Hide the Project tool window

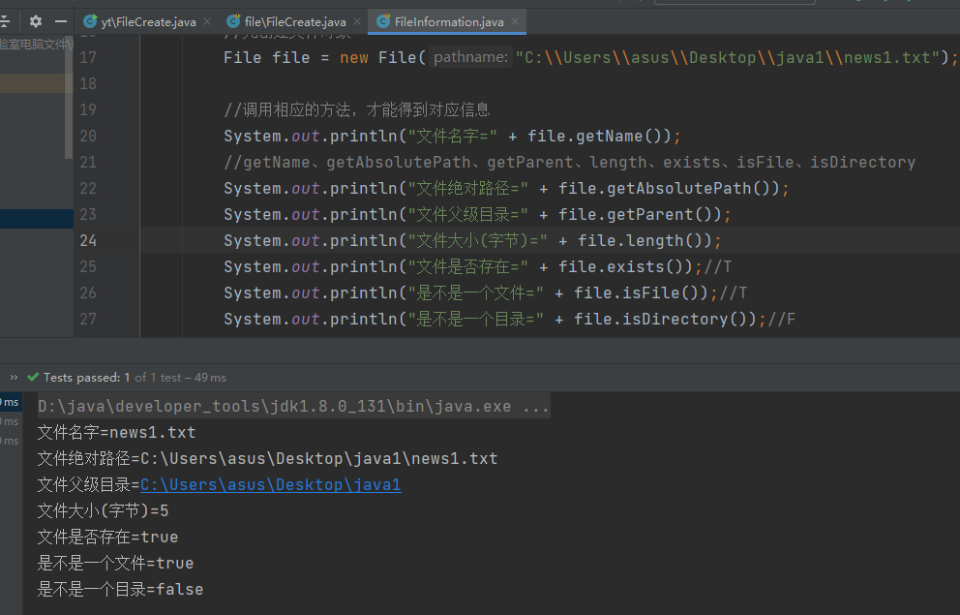[x=61, y=20]
